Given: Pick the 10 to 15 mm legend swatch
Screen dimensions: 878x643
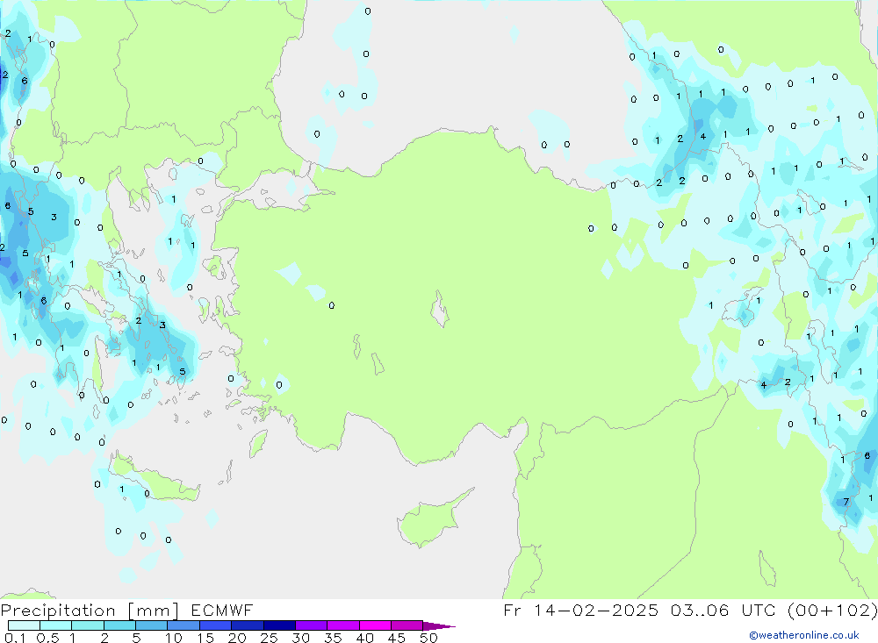Looking at the screenshot, I should 184,625.
